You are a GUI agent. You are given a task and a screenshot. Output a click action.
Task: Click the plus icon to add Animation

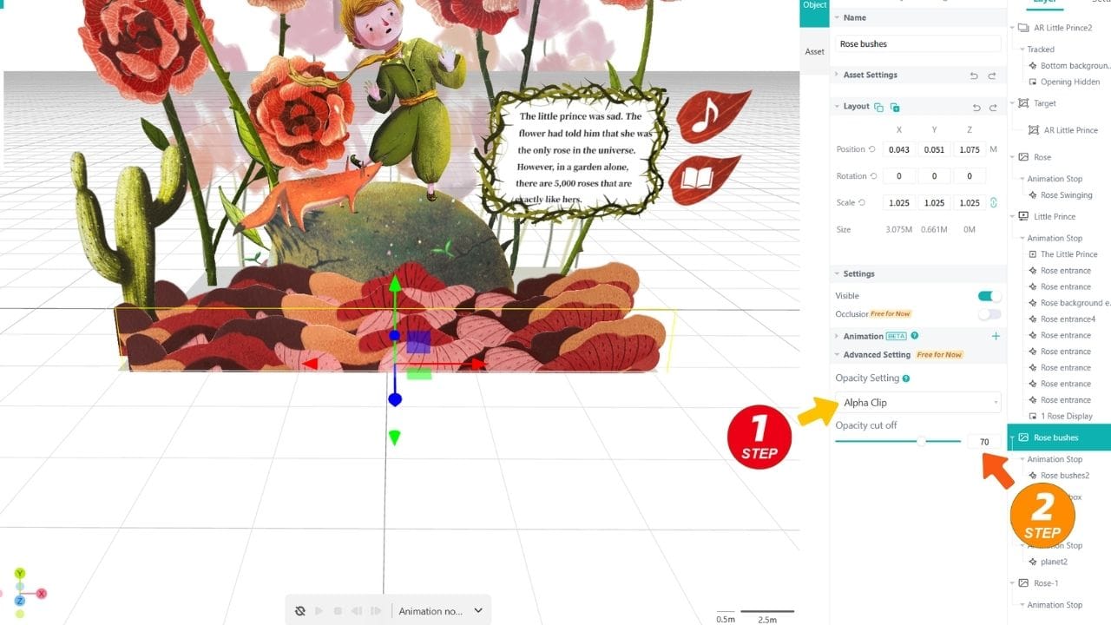click(x=996, y=336)
